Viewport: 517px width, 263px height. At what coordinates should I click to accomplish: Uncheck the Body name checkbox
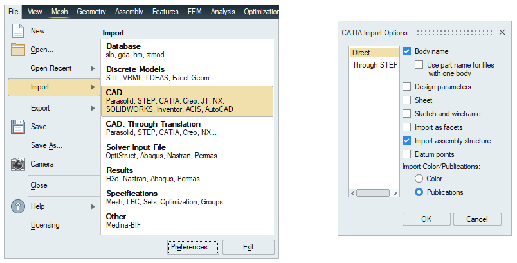tap(407, 51)
